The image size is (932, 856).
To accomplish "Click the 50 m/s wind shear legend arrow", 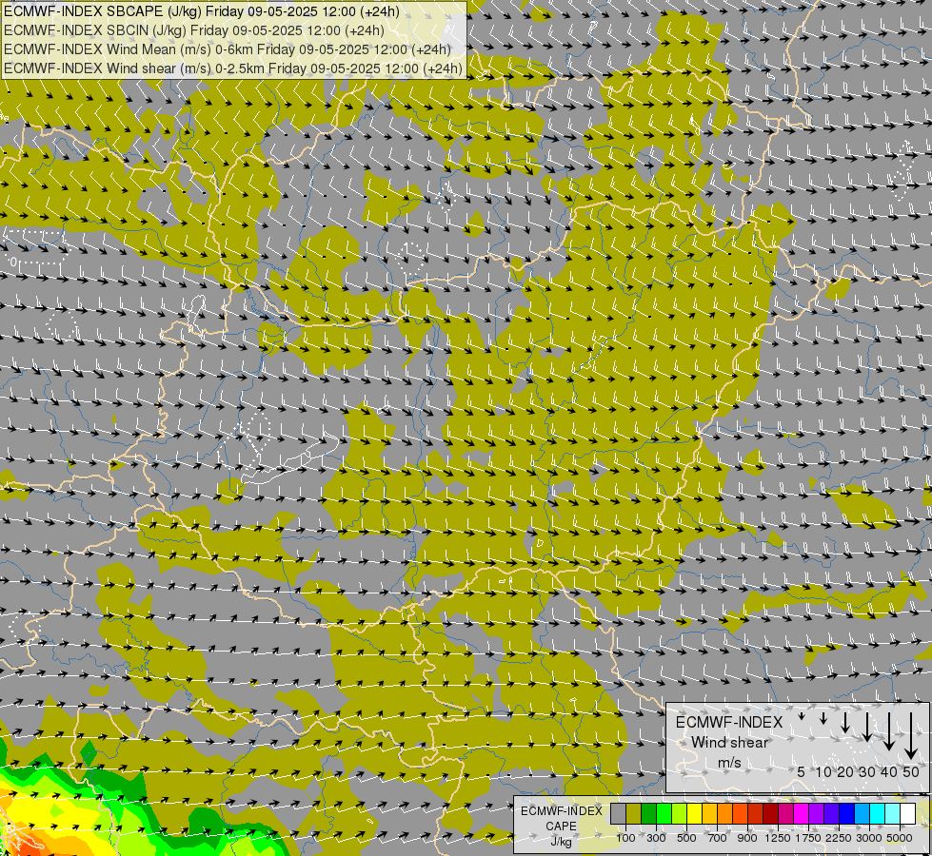I will [x=911, y=736].
